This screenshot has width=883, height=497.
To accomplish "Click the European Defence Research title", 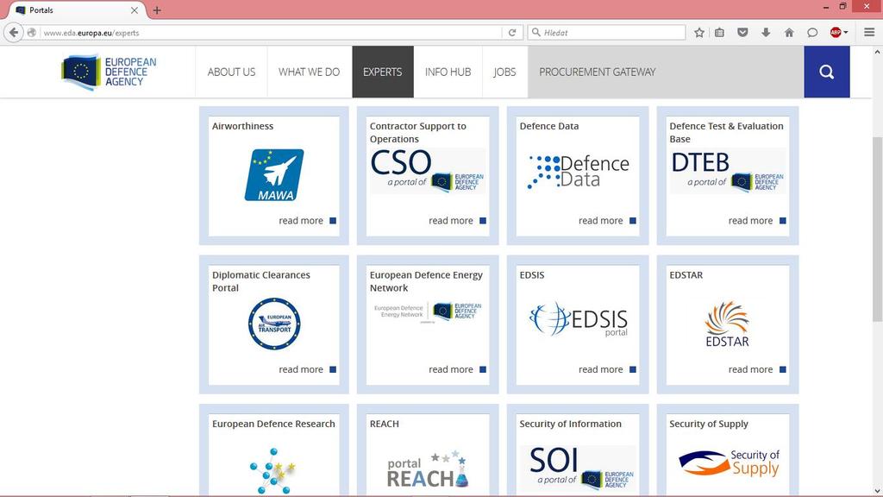I will 273,424.
